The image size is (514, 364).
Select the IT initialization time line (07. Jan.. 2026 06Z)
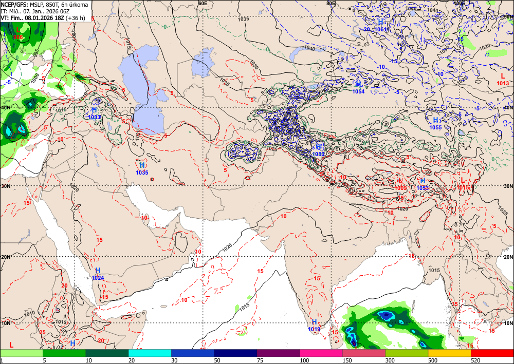[35, 11]
